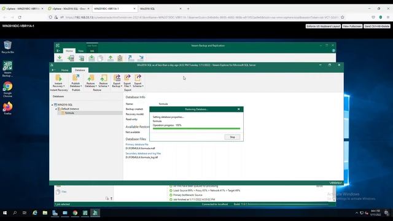
Task: Click the navigation pane options arrow in Veeam Backup
Action: 112,199
